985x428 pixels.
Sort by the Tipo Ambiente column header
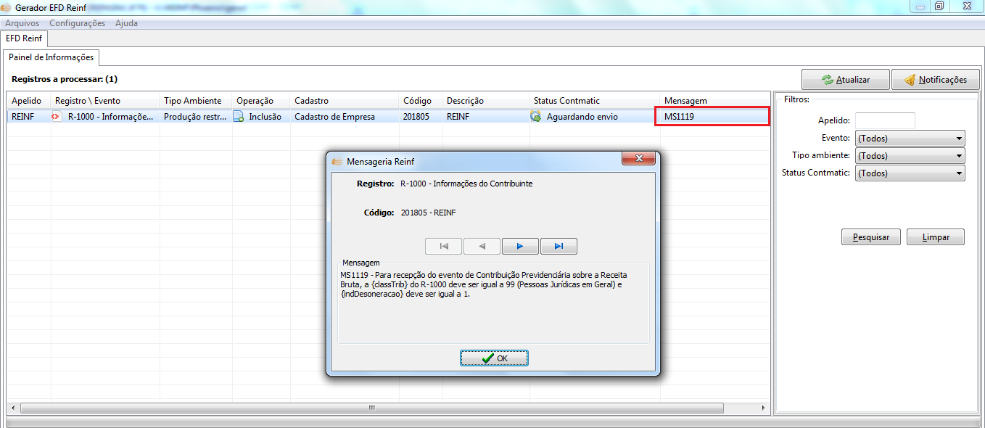tap(196, 101)
